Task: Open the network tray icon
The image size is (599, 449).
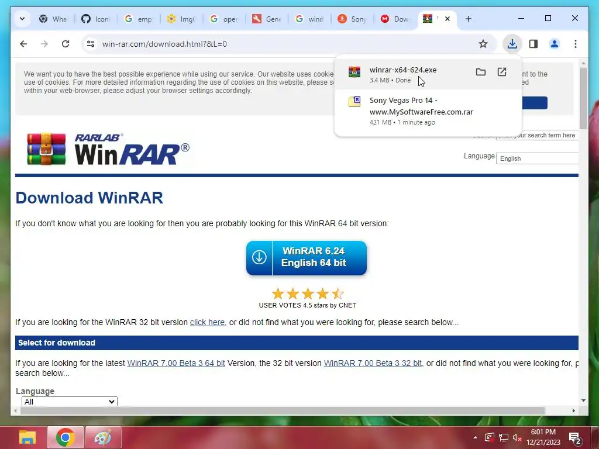Action: [504, 437]
